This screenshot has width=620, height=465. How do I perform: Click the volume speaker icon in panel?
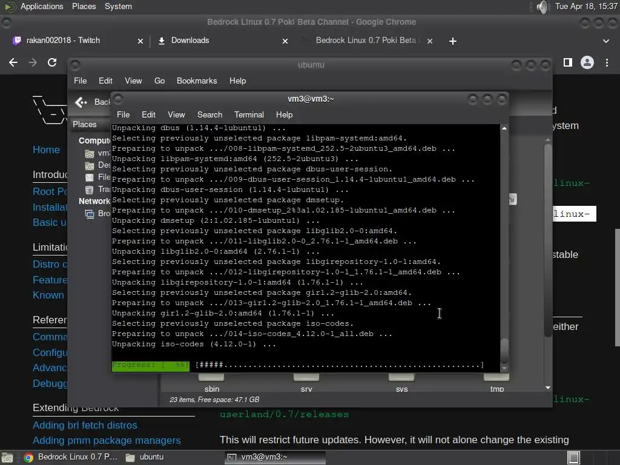tap(543, 7)
